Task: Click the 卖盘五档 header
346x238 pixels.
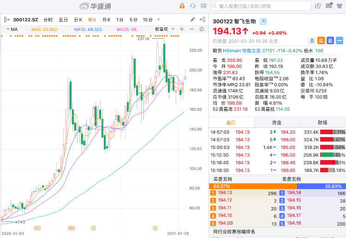Action: tap(292, 179)
